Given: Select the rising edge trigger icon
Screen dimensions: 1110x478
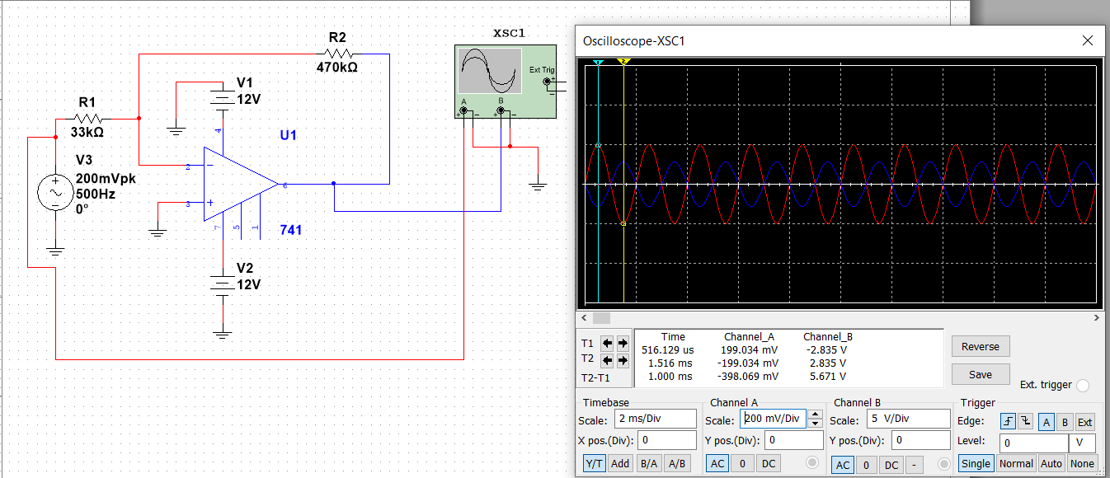Looking at the screenshot, I should coord(1008,421).
